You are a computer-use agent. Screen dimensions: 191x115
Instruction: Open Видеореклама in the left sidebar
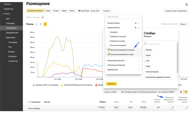click(x=12, y=32)
